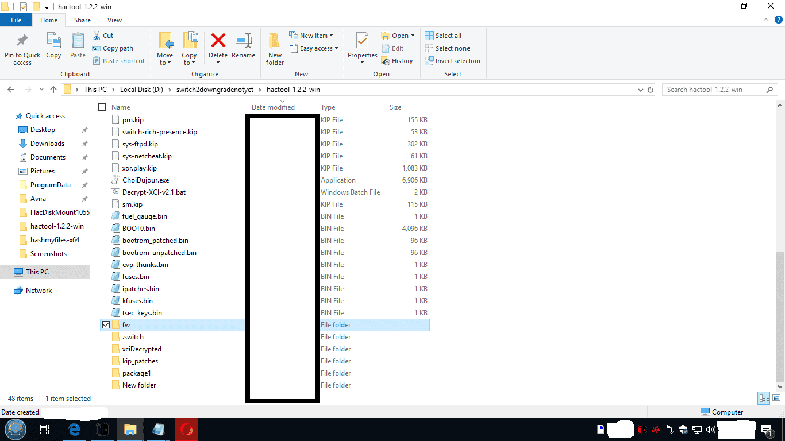Open the Quick Access Toolbar customize arrow
The image size is (785, 441).
[47, 7]
